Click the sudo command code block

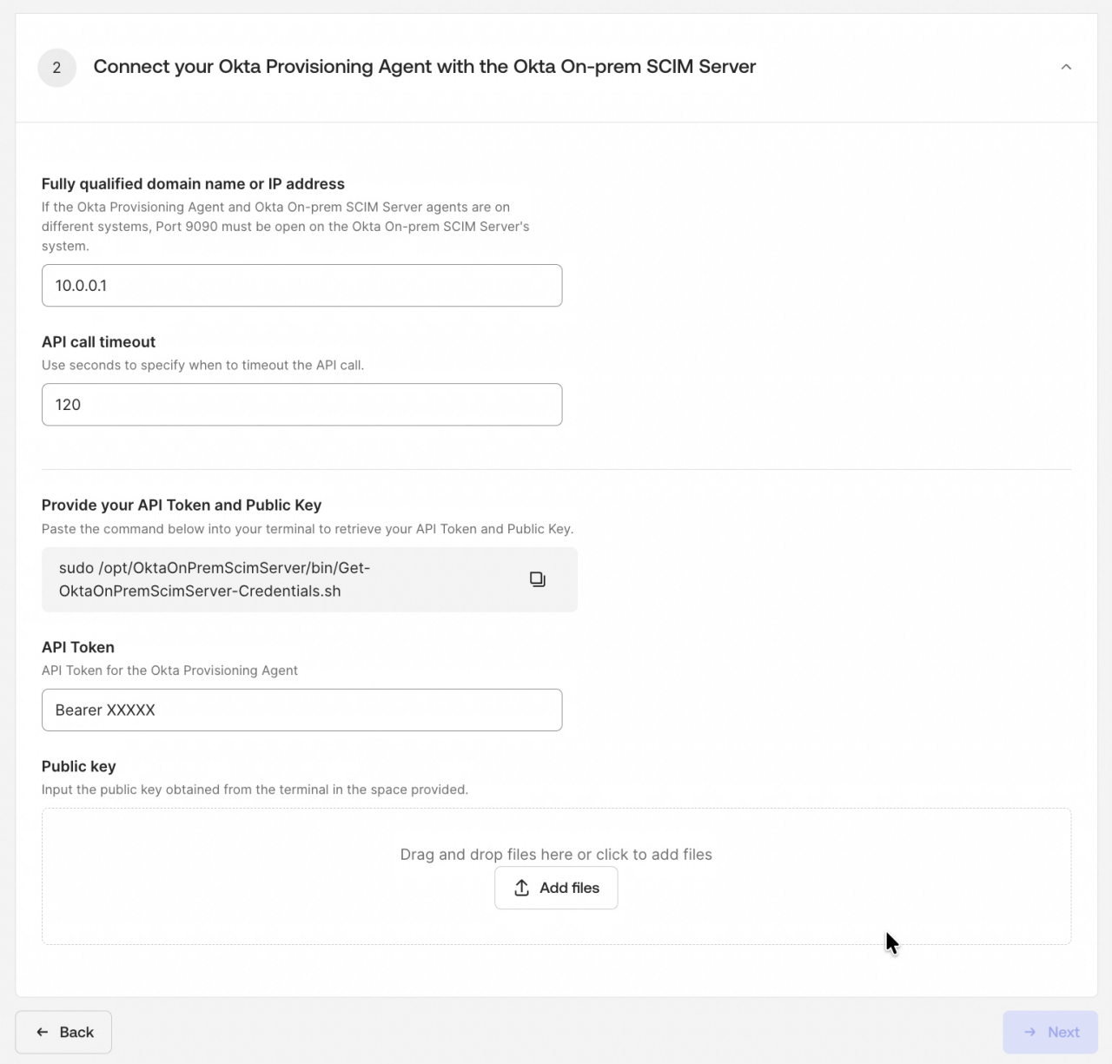coord(261,578)
